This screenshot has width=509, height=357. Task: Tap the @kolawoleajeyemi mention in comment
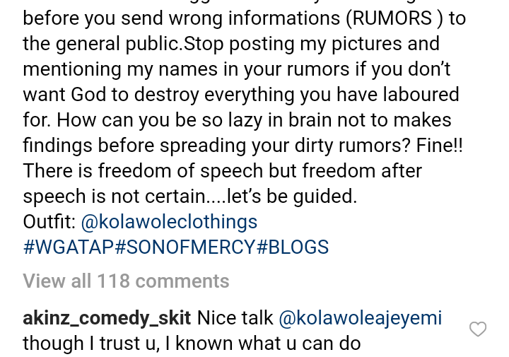point(361,318)
